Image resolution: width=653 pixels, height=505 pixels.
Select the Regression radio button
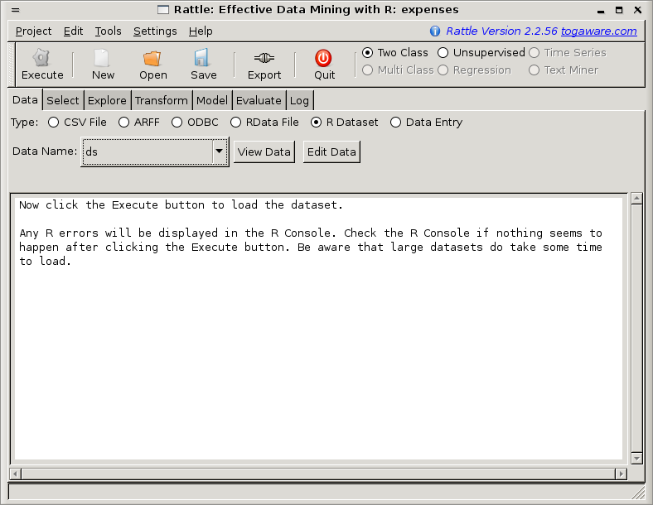(443, 70)
